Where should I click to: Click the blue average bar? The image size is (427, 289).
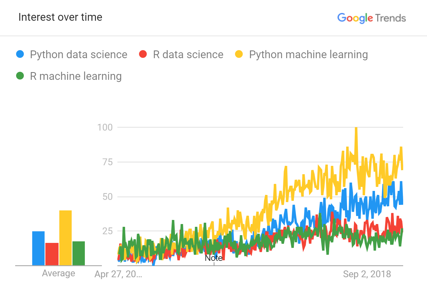tap(38, 248)
